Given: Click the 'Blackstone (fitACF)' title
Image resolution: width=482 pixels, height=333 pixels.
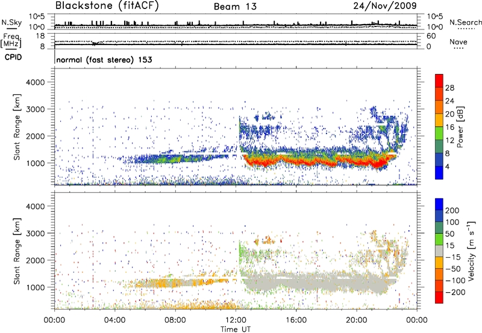Looking at the screenshot, I should [107, 6].
